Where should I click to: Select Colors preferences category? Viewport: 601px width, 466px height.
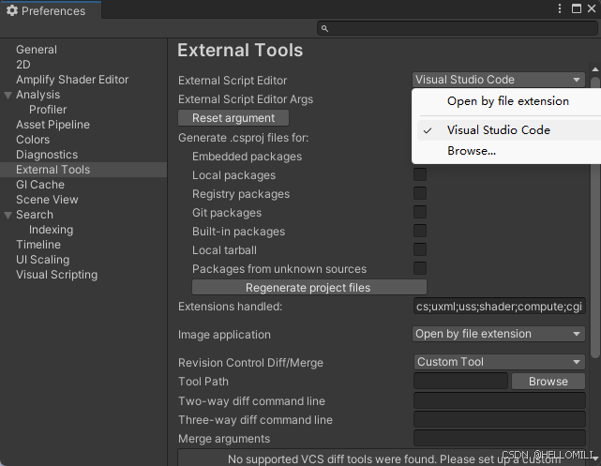tap(33, 139)
